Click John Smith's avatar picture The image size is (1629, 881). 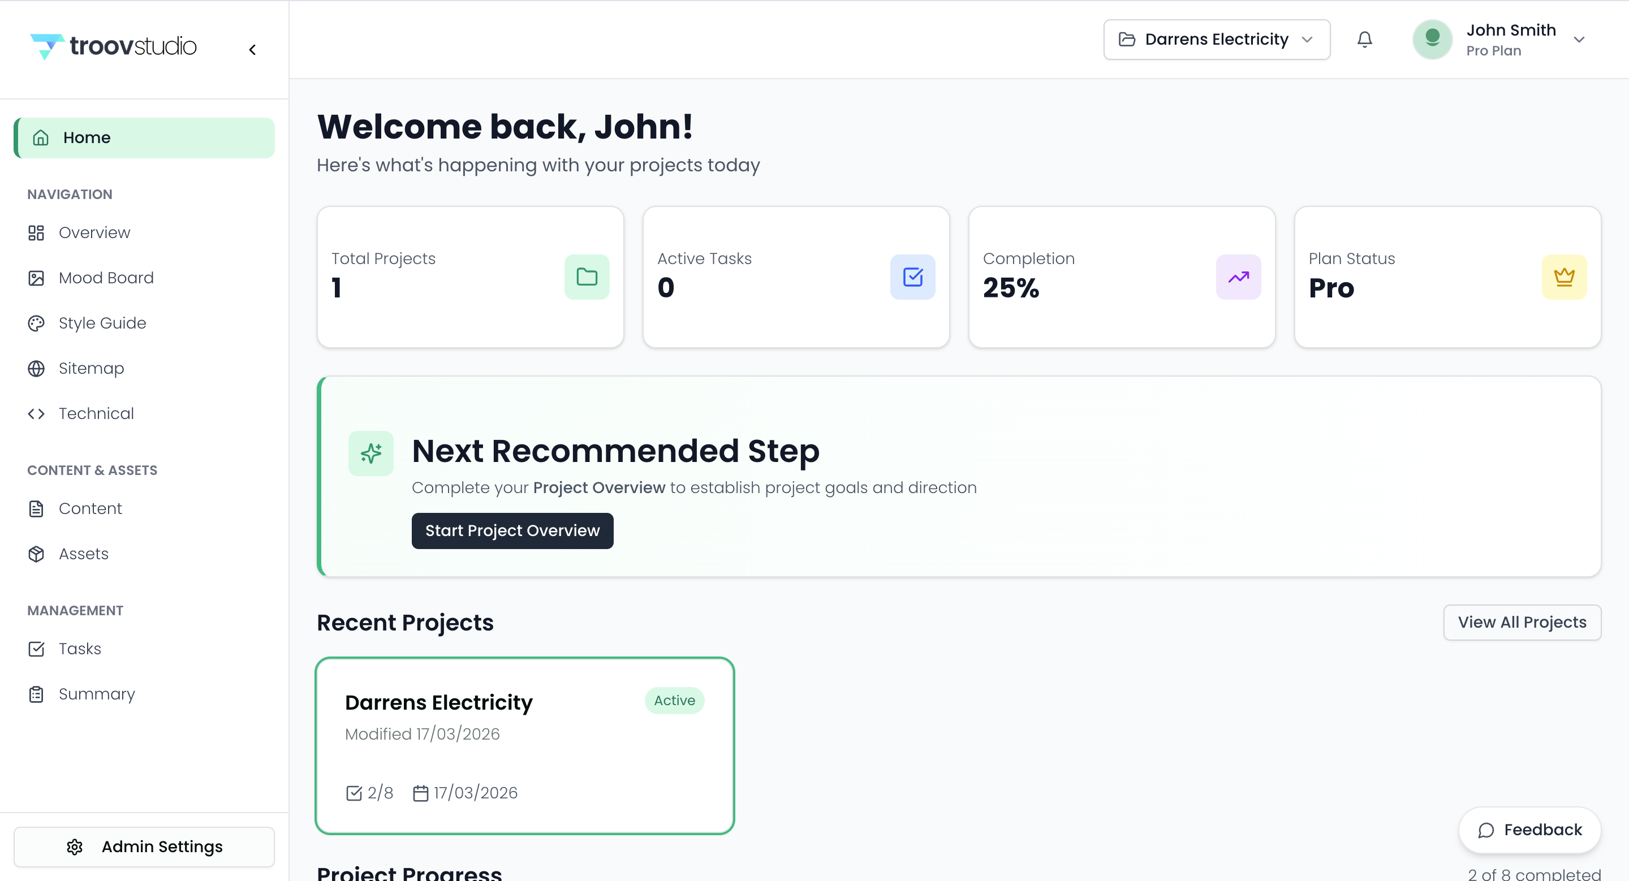tap(1432, 39)
